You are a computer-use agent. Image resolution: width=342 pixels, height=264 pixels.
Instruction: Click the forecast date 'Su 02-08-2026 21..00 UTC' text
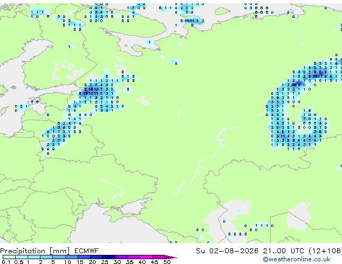point(250,251)
